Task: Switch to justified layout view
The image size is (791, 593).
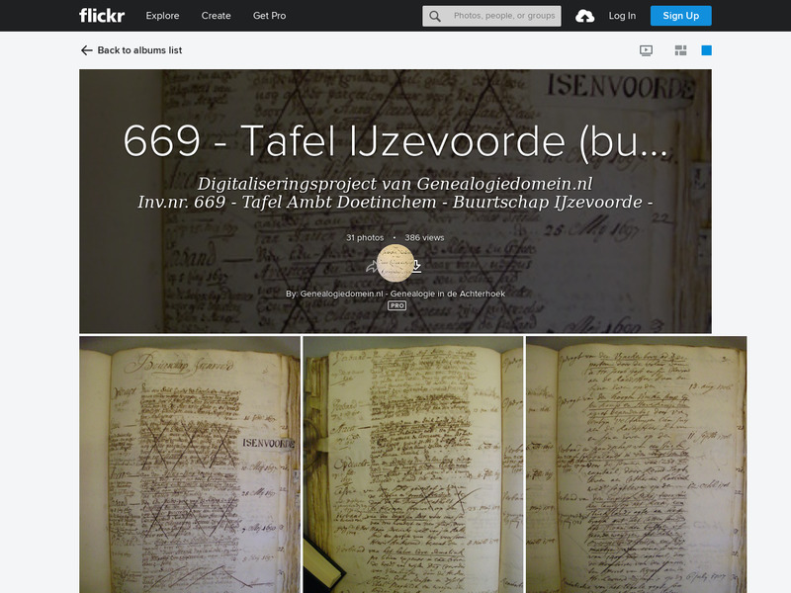Action: (x=680, y=48)
